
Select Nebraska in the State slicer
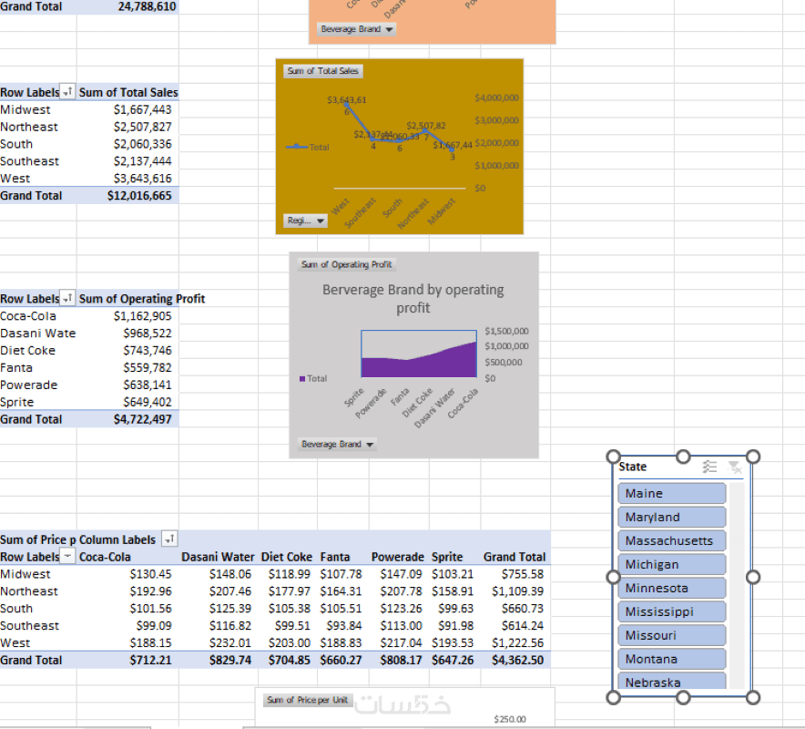[671, 680]
